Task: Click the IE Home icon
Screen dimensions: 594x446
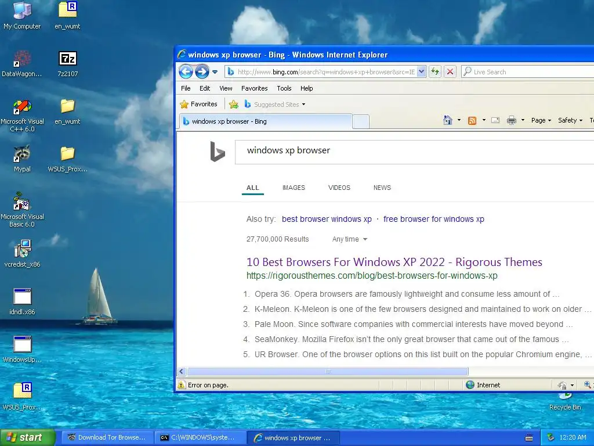Action: pos(447,120)
